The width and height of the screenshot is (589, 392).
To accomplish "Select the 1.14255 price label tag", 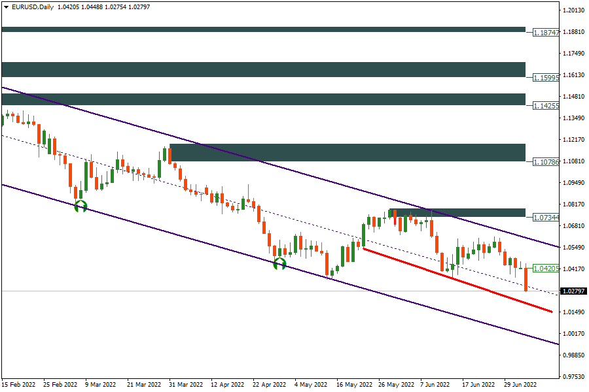I will point(546,105).
